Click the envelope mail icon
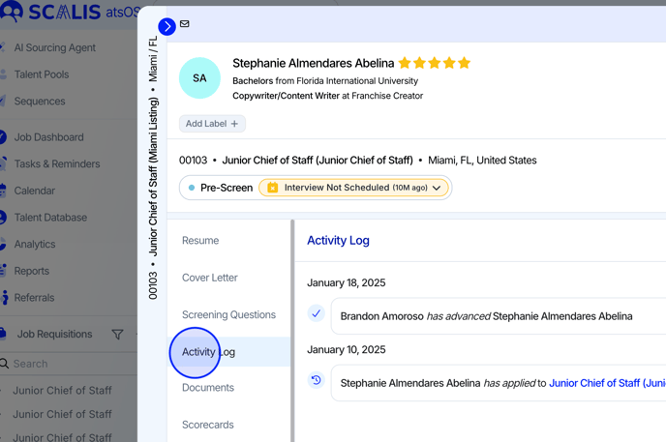This screenshot has height=442, width=666. (185, 24)
